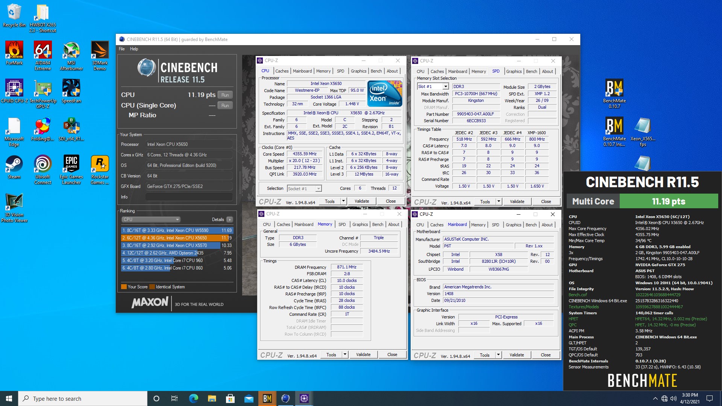Expand Tools arrow in Memory CPU-Z window
The height and width of the screenshot is (406, 722).
[x=344, y=355]
